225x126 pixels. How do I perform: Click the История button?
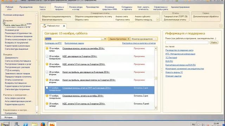point(9,118)
